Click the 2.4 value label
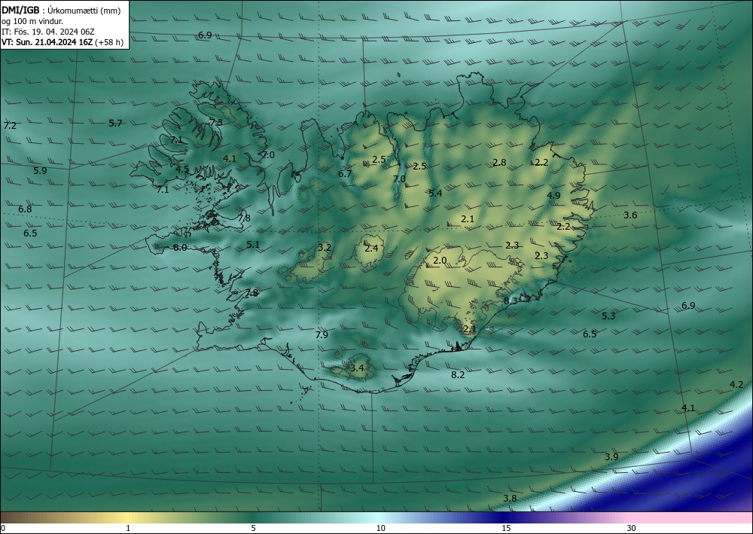 (371, 248)
